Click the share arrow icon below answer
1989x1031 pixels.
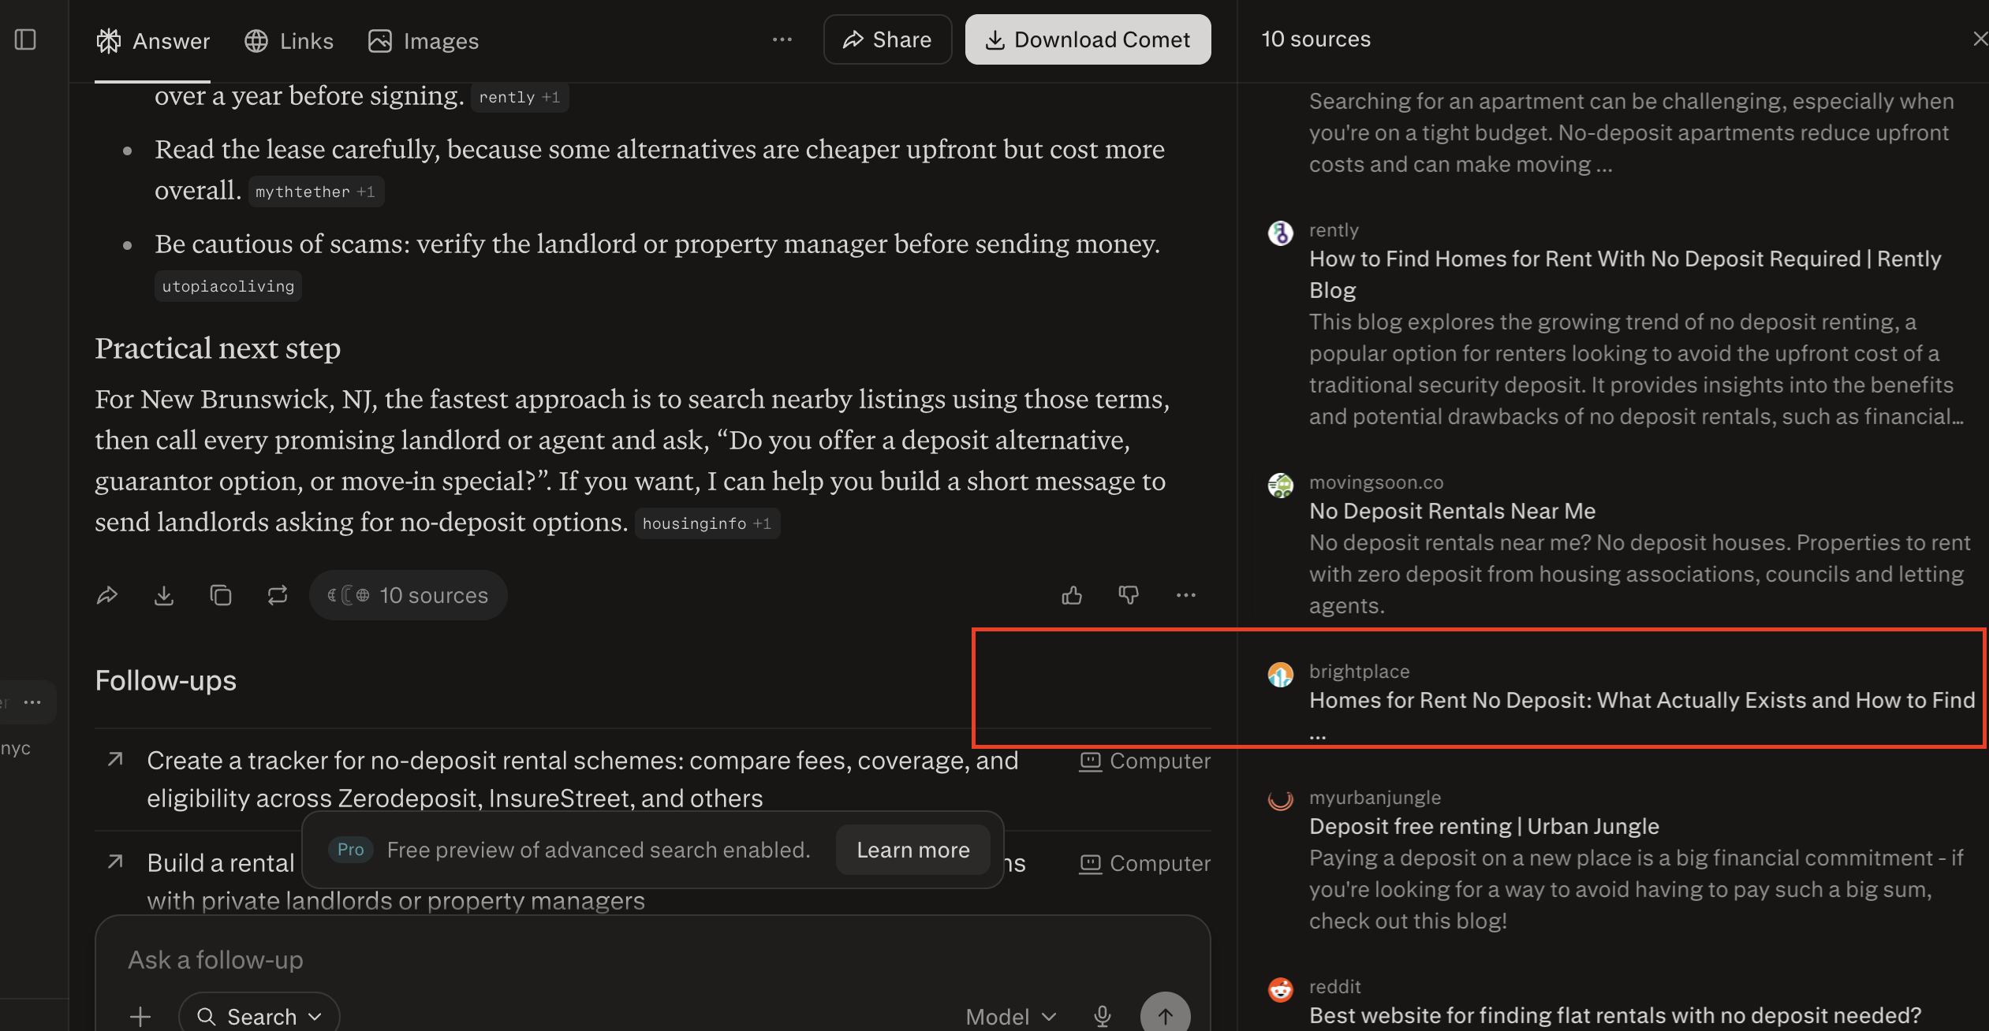(x=107, y=595)
